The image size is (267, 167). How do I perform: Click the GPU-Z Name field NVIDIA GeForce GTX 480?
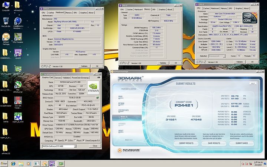[x=70, y=82]
